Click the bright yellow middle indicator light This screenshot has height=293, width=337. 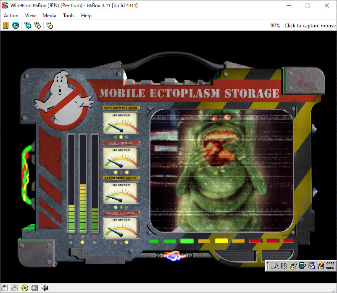pyautogui.click(x=221, y=241)
